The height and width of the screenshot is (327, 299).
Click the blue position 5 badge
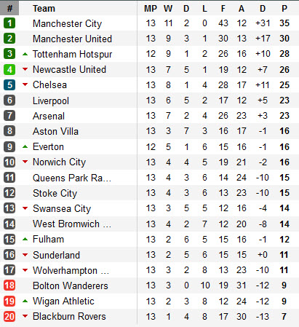[x=9, y=84]
